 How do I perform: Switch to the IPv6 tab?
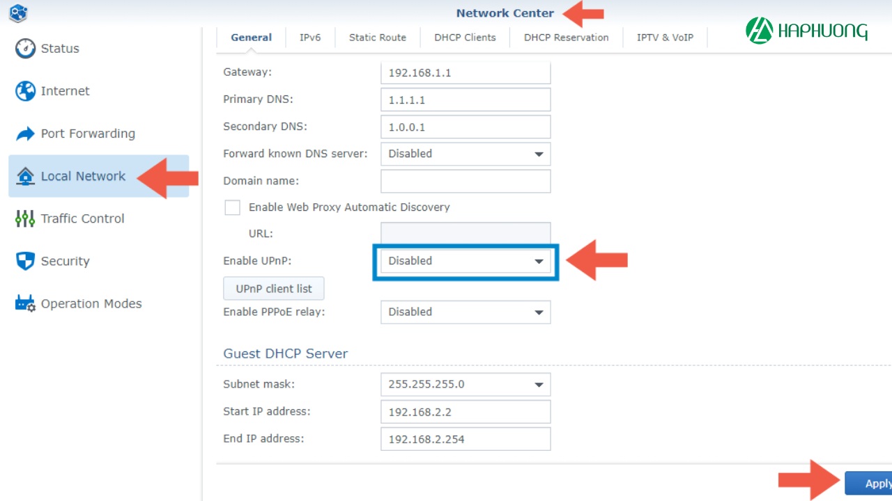click(310, 38)
